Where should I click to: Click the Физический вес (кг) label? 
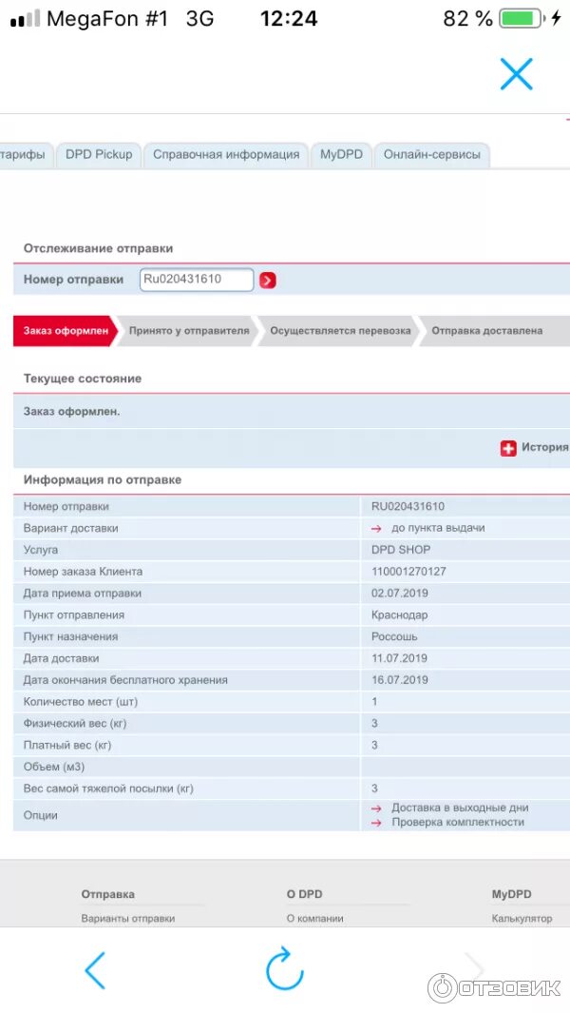(75, 724)
